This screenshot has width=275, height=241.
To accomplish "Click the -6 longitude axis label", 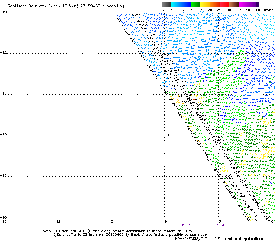I will 165,222.
